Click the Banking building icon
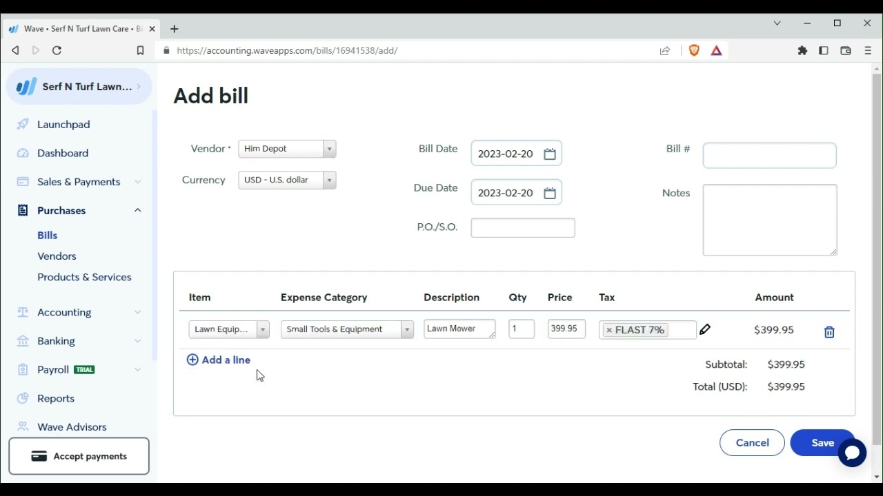This screenshot has height=496, width=883. pos(23,341)
